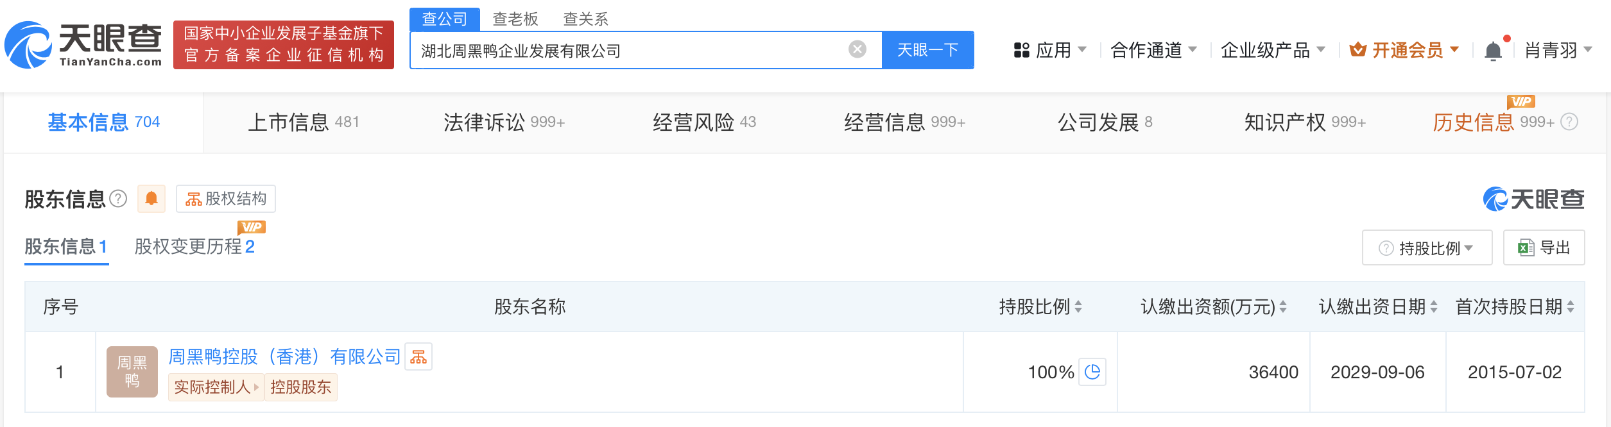Open the notification bell at top right
This screenshot has height=427, width=1611.
[x=1494, y=49]
